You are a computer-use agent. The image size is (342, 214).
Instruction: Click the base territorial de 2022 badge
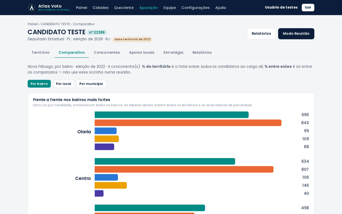click(x=133, y=39)
